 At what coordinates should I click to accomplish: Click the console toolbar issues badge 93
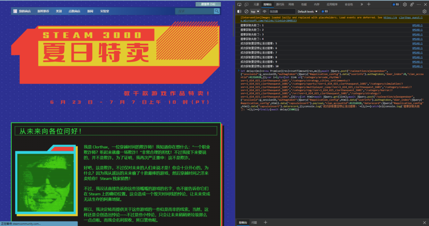pos(325,11)
